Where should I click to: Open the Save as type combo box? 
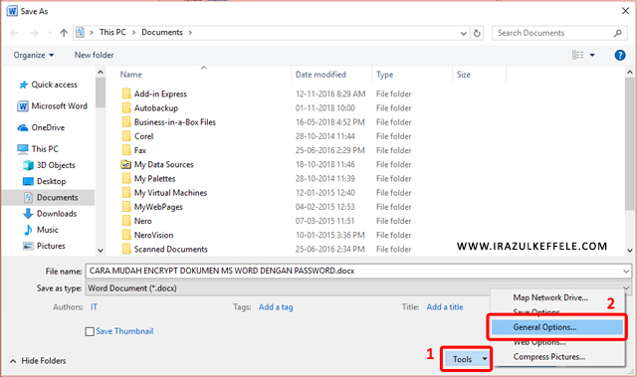(358, 288)
